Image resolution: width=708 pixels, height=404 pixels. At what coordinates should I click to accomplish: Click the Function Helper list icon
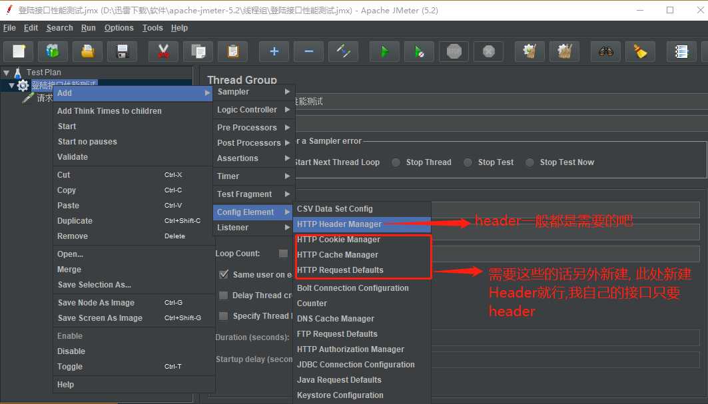(x=682, y=51)
